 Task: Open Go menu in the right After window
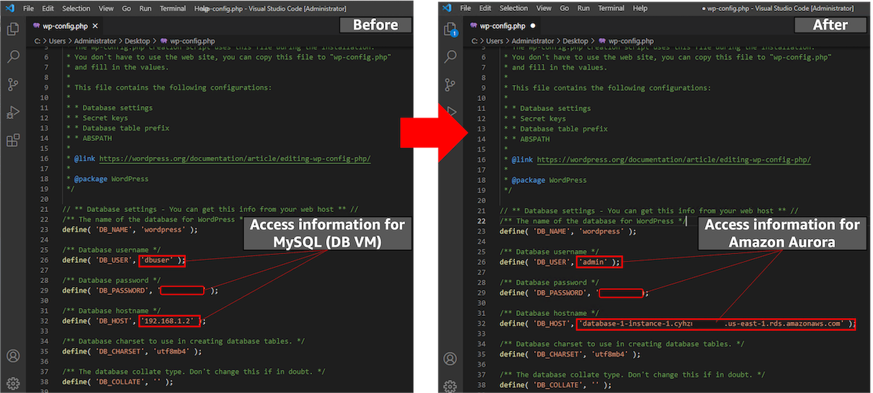point(564,8)
